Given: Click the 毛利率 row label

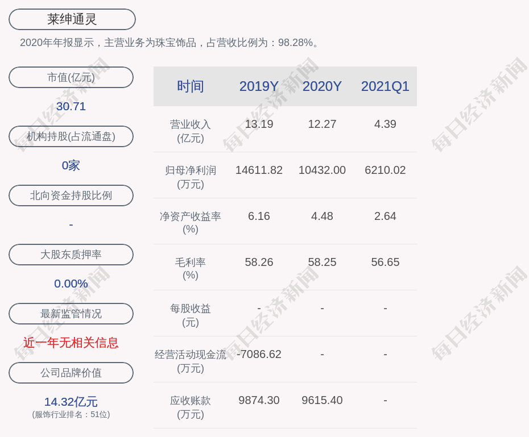Looking at the screenshot, I should click(191, 269).
